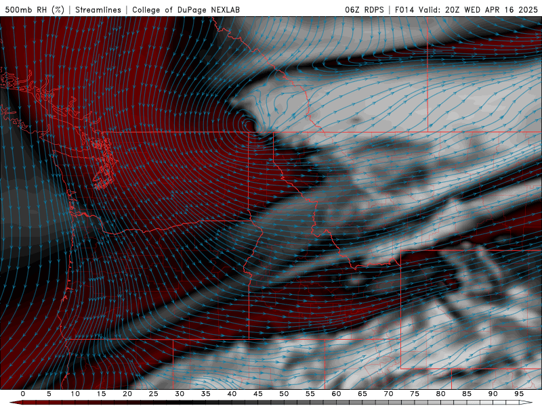The width and height of the screenshot is (542, 406).
Task: Click the colorbar label '75'
Action: 415,394
